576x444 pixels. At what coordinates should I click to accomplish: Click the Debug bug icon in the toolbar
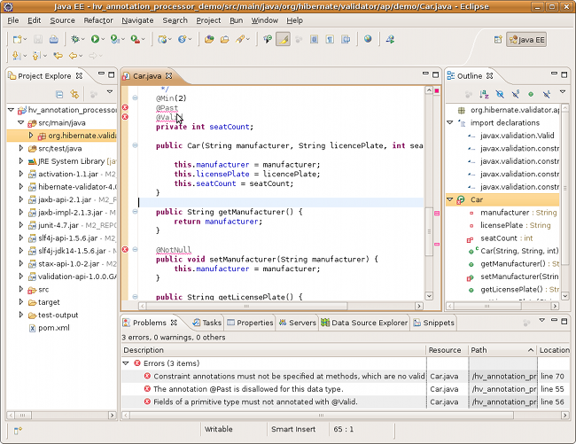[x=74, y=39]
